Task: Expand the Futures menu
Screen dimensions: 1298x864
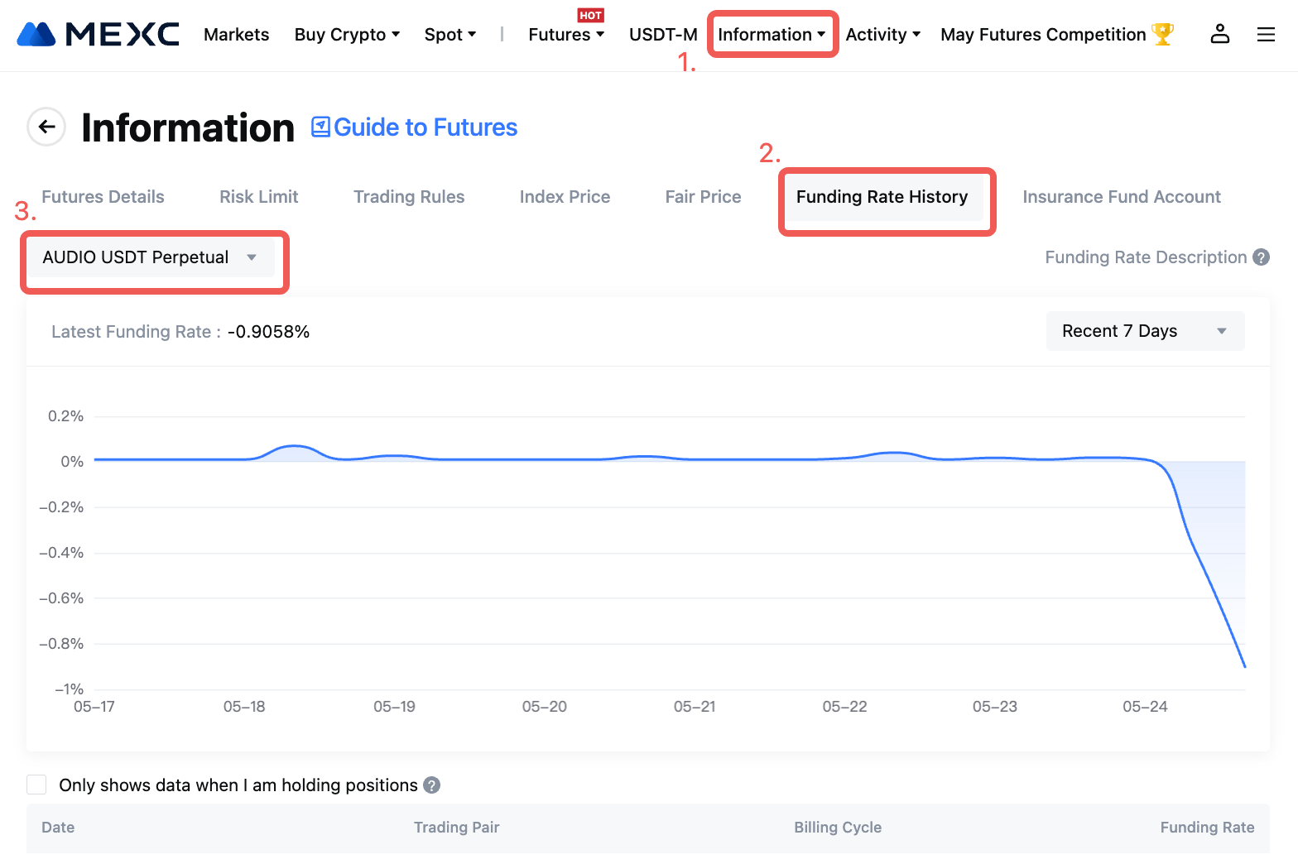Action: pos(566,35)
